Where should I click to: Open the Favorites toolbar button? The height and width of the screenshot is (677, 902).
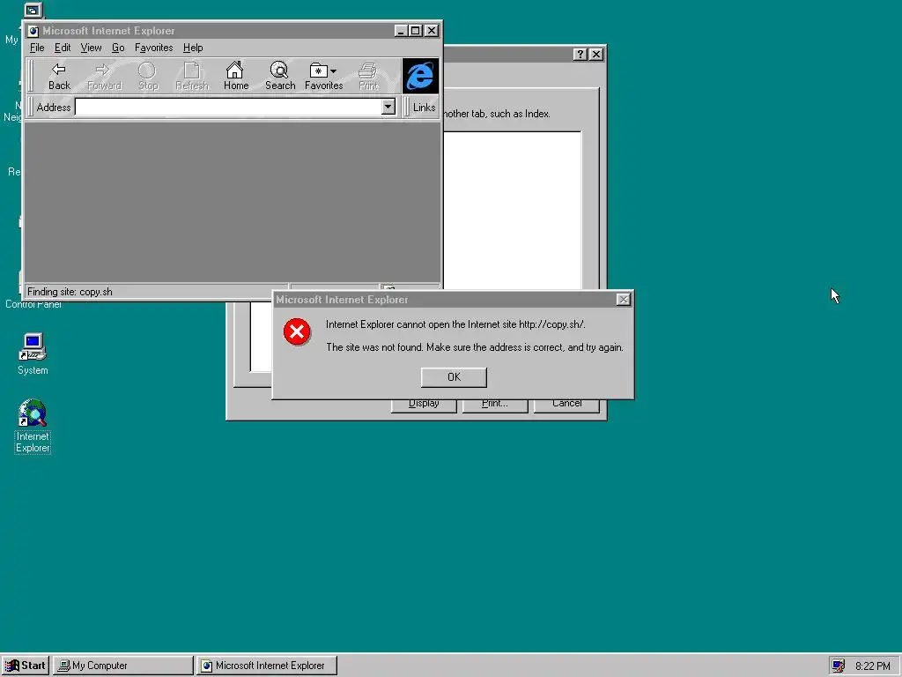(324, 76)
